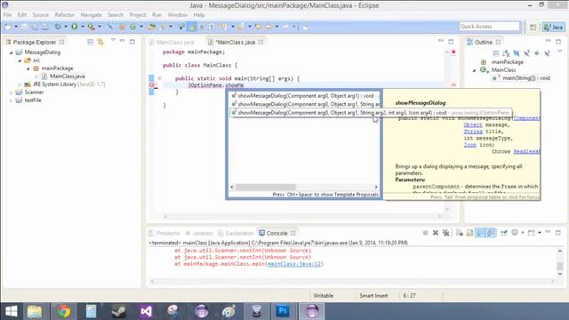Run the program with the green Run button
This screenshot has width=569, height=320.
(75, 27)
